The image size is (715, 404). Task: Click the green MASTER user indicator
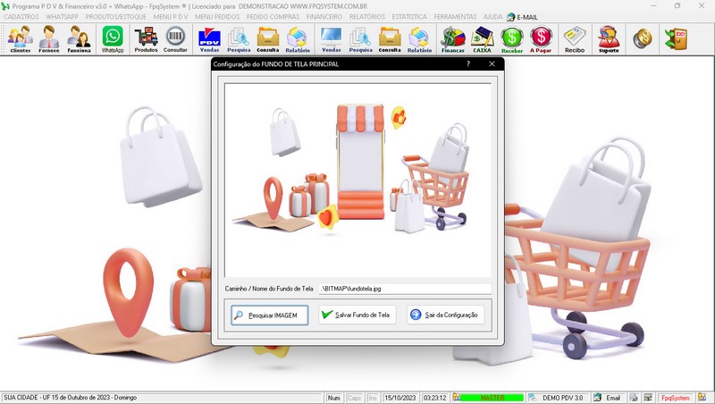pyautogui.click(x=492, y=398)
